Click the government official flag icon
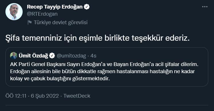The height and width of the screenshot is (111, 214). [x=30, y=22]
